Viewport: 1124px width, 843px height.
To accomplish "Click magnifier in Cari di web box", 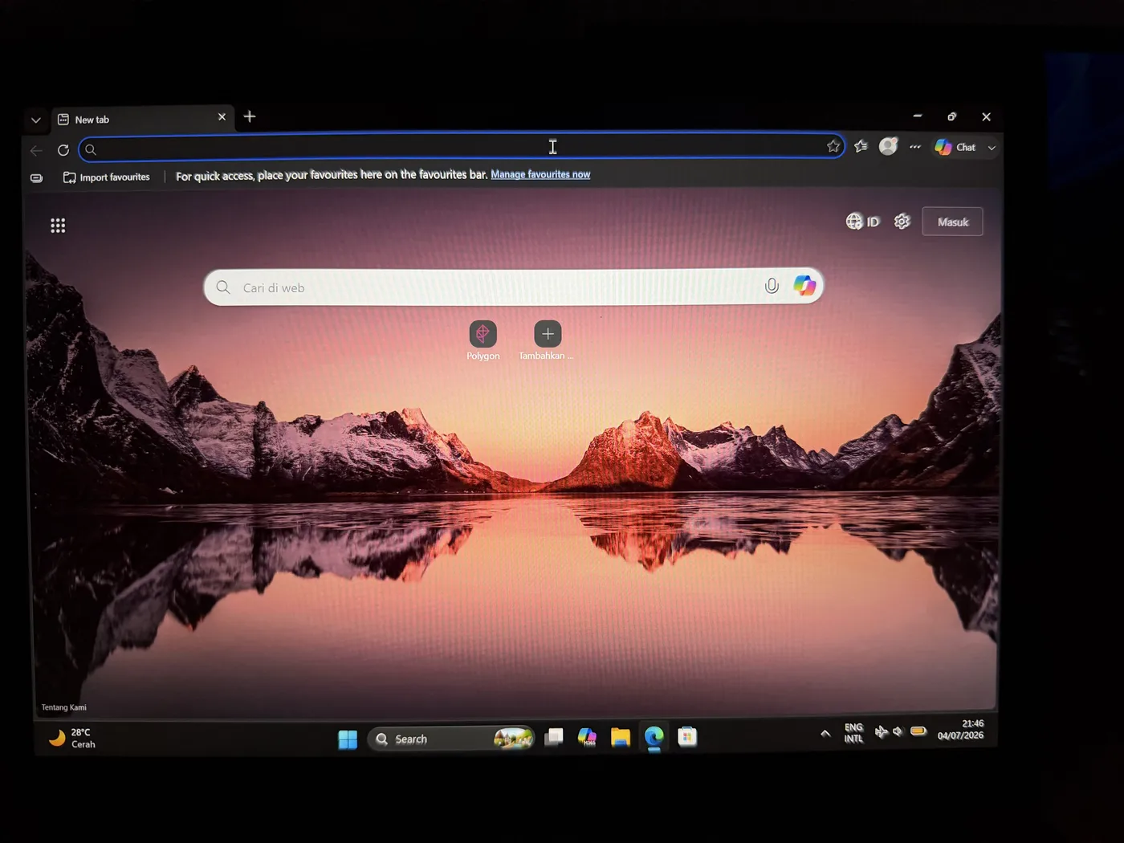I will coord(223,287).
